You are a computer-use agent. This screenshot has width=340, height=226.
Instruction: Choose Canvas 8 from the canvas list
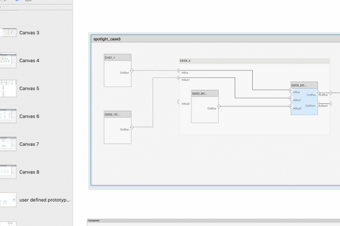pyautogui.click(x=29, y=172)
